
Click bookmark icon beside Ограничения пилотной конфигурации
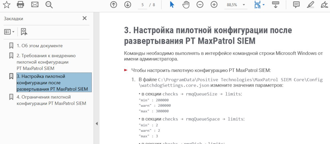point(11,97)
